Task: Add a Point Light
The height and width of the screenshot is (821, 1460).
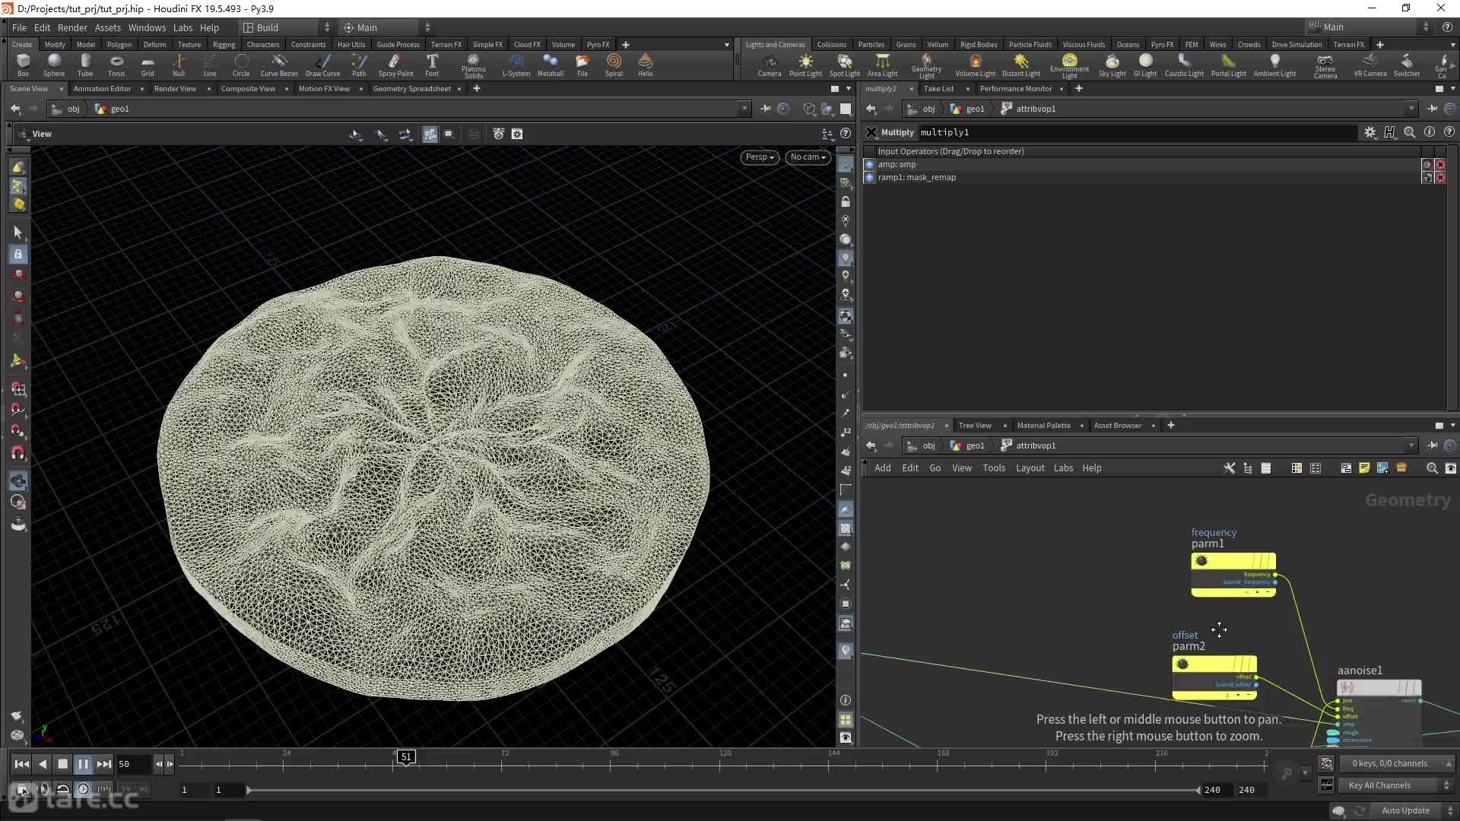Action: pyautogui.click(x=805, y=65)
